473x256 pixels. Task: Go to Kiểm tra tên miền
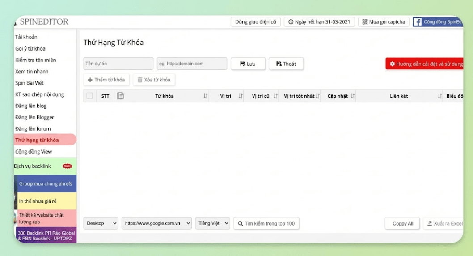(36, 60)
